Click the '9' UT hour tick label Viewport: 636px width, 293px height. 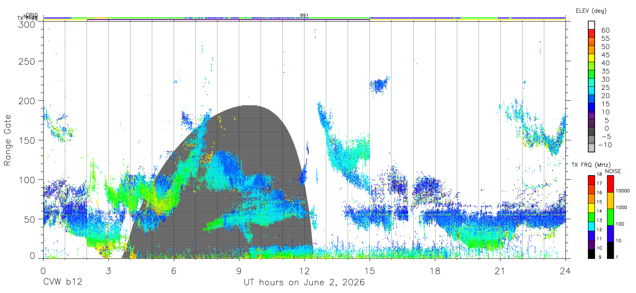click(x=239, y=271)
